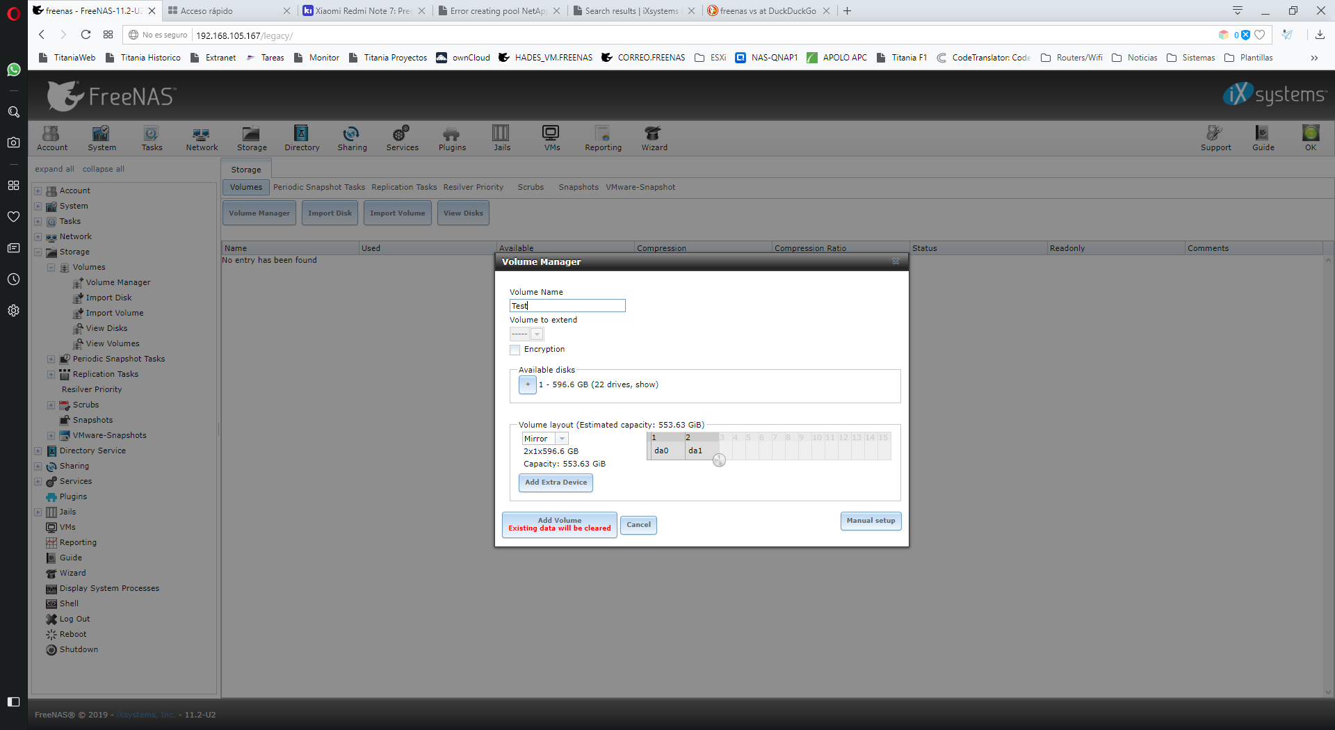The width and height of the screenshot is (1335, 730).
Task: Collapse the Storage tree node
Action: [x=38, y=252]
